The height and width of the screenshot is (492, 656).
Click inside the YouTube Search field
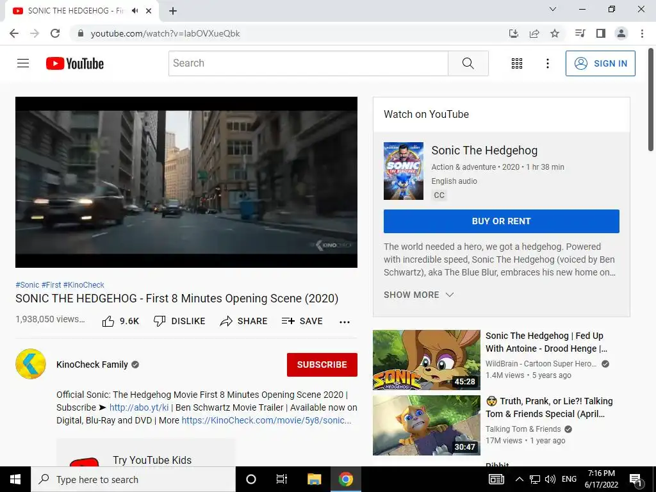coord(308,63)
